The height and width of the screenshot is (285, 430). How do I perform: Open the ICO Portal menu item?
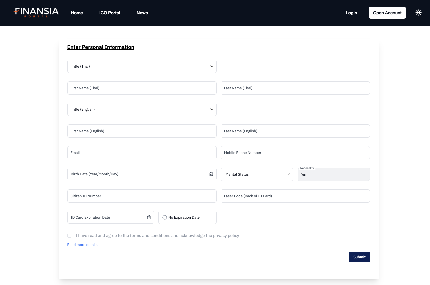coord(110,13)
